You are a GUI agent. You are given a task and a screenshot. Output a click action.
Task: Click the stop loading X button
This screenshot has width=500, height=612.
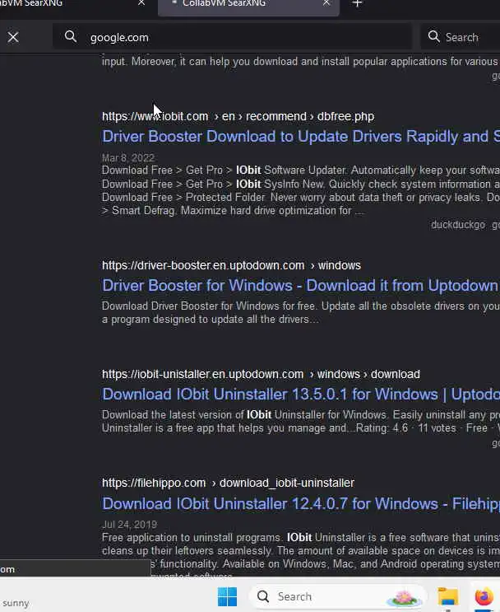(13, 37)
